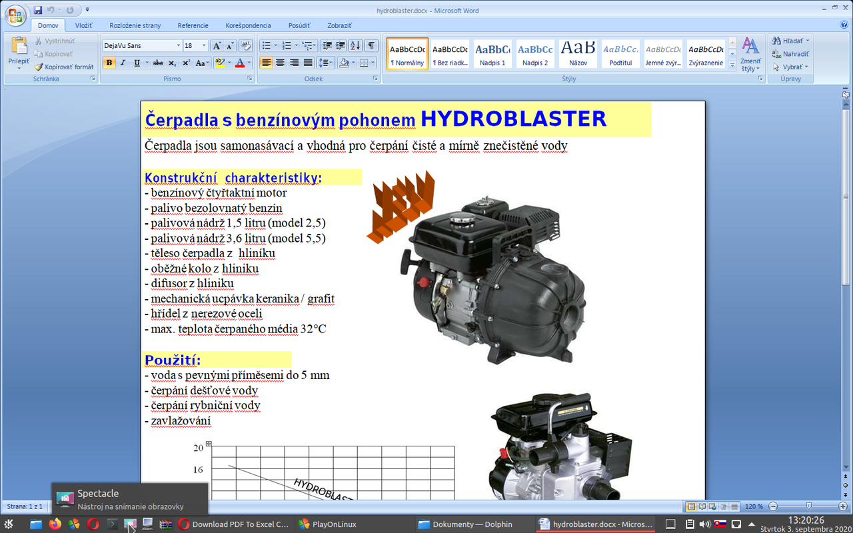
Task: Click the text highlight color button
Action: 219,63
